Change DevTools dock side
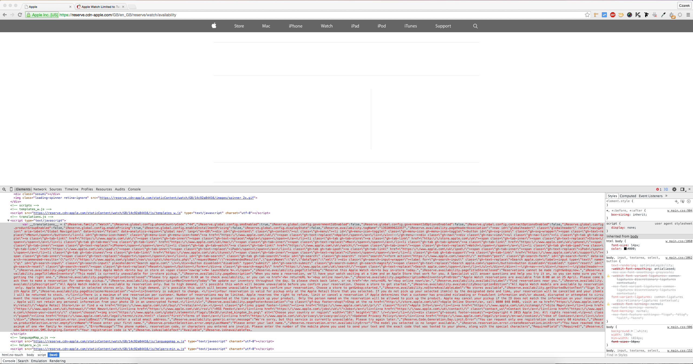The height and width of the screenshot is (364, 693). point(682,189)
